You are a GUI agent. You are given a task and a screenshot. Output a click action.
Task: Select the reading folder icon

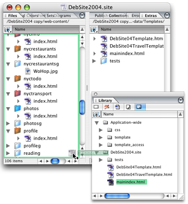coord(17,153)
